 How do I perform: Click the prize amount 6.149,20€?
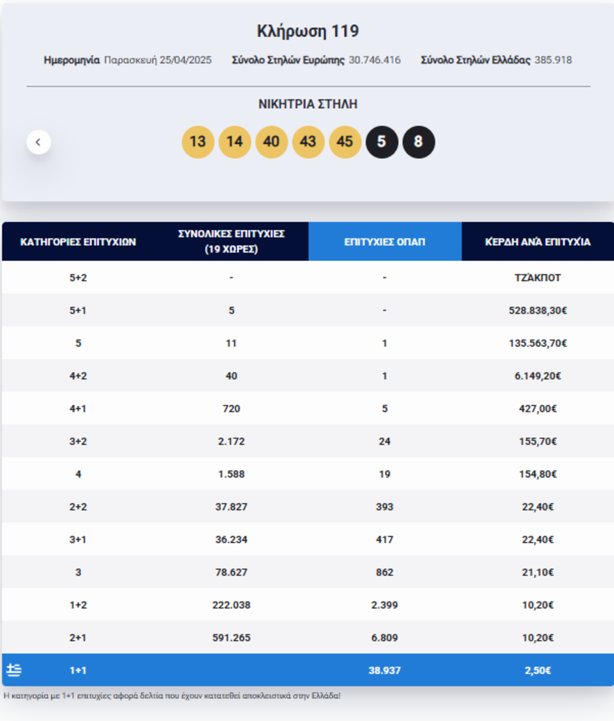pos(538,376)
